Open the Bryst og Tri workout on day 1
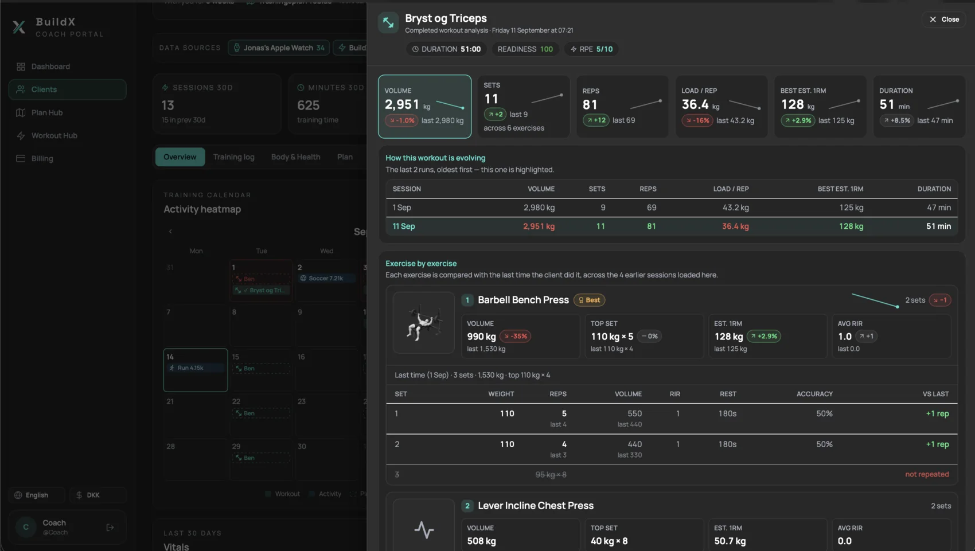The image size is (975, 551). tap(262, 291)
